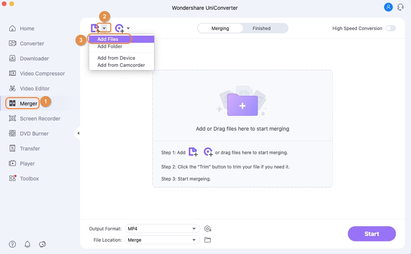Viewport: 411px width, 254px height.
Task: Open the support headset icon
Action: (400, 7)
